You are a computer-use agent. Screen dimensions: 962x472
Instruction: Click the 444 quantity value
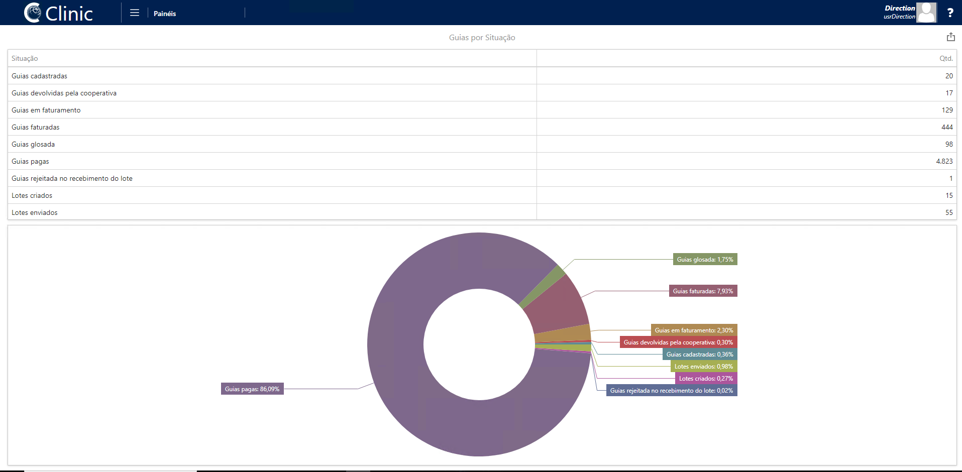947,127
